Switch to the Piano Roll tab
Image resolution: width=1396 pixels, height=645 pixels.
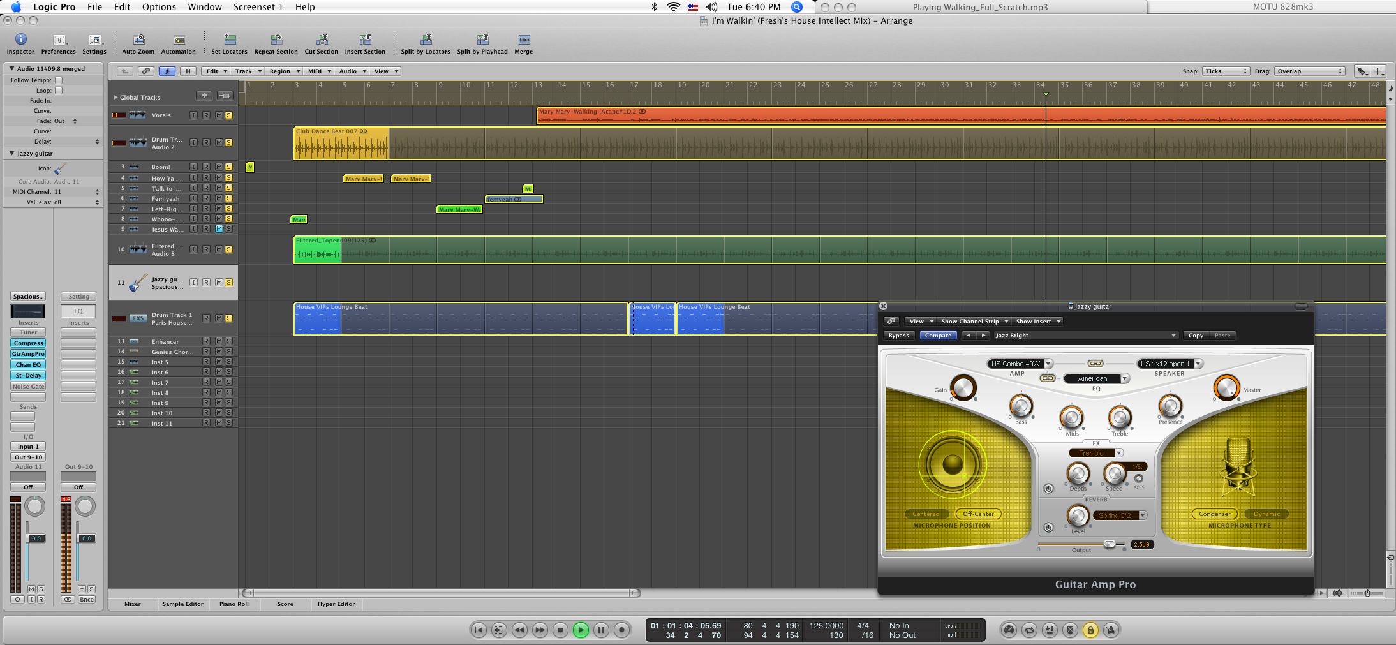(x=234, y=604)
